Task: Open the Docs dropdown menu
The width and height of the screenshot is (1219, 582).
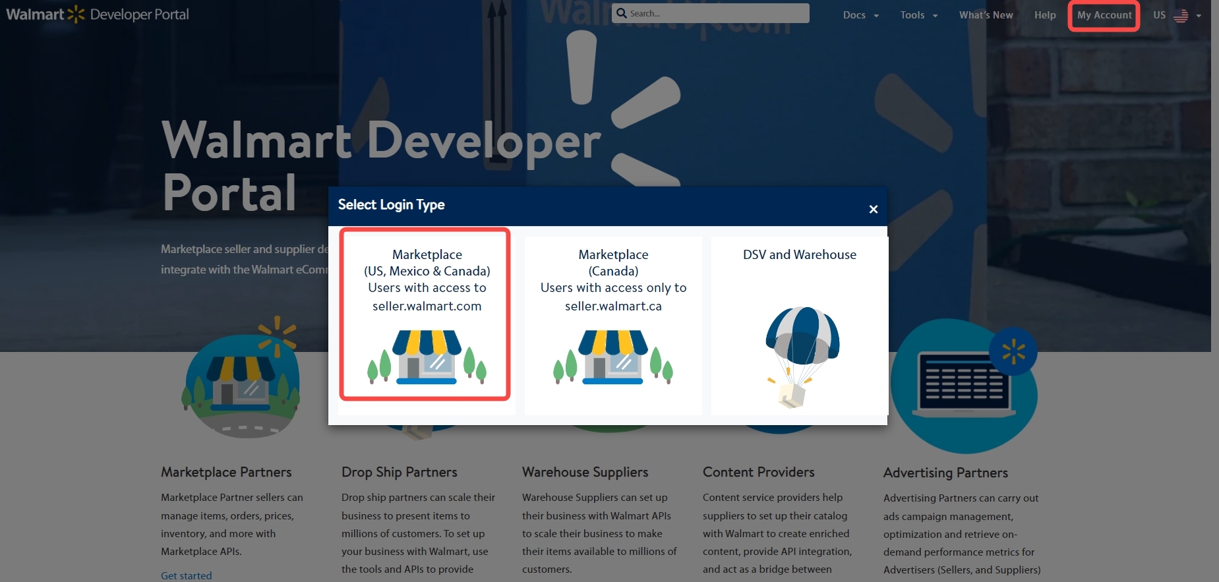Action: 860,15
